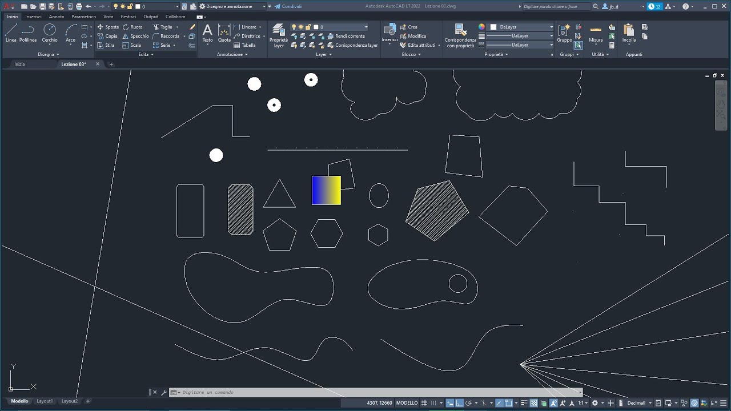Toggle object snap in status bar
This screenshot has width=731, height=411.
[509, 403]
